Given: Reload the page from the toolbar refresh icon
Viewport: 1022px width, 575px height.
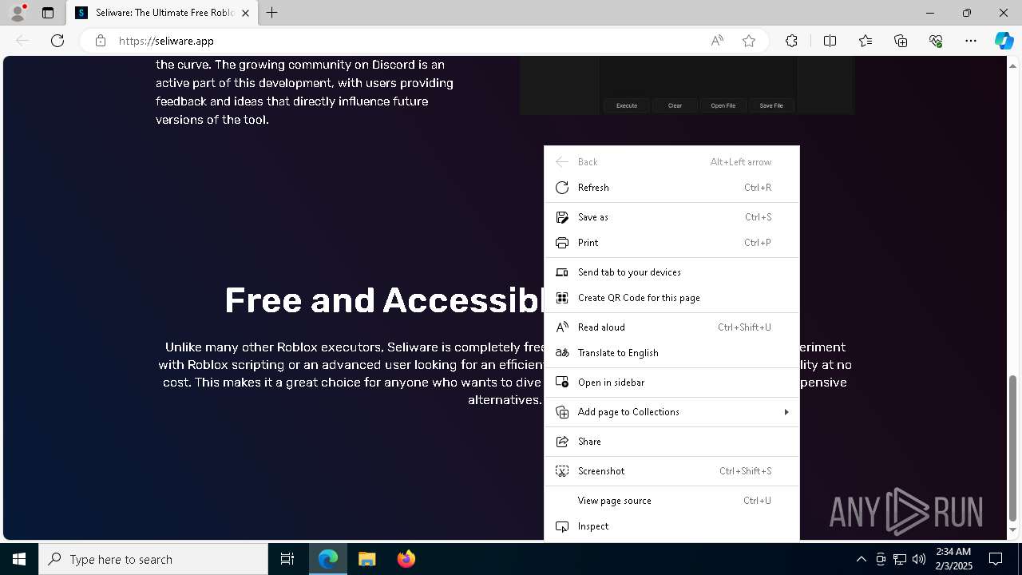Looking at the screenshot, I should click(x=57, y=41).
